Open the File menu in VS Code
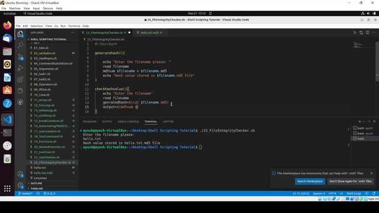This screenshot has width=379, height=213. click(18, 26)
